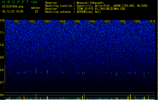
Task: Click the 'Receiver' field label
Action: [x=51, y=9]
